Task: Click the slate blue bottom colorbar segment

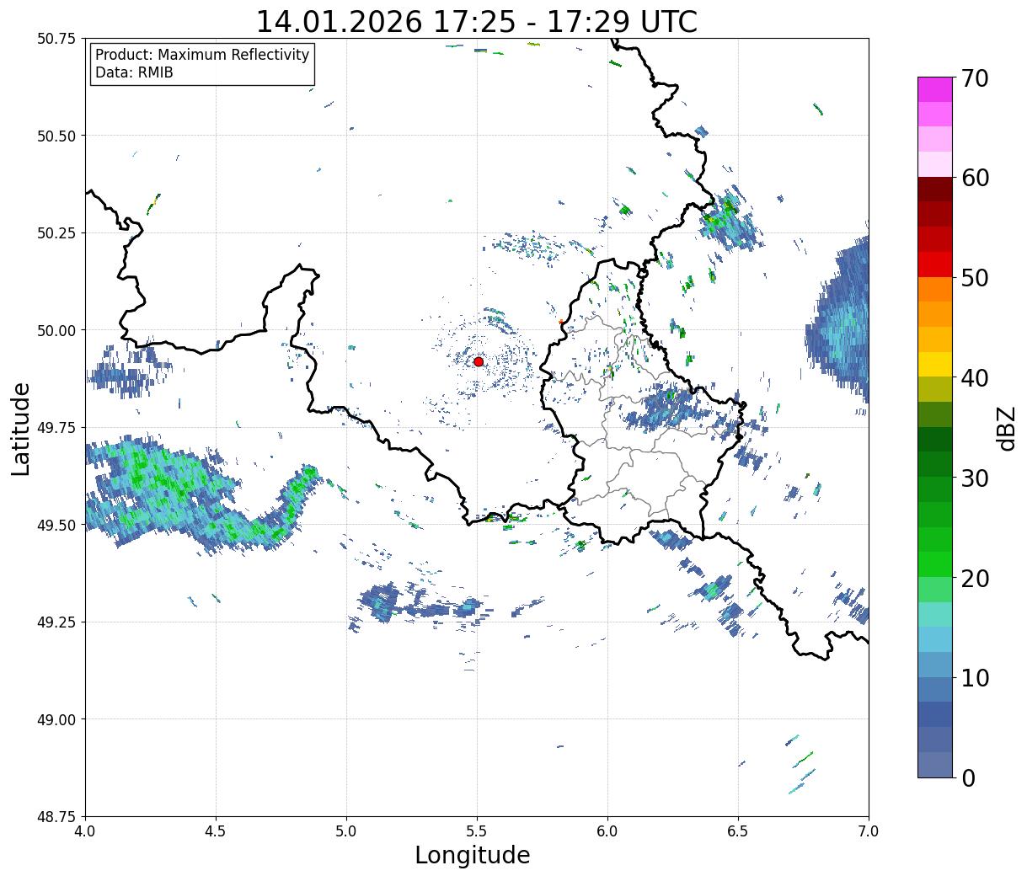Action: 935,764
